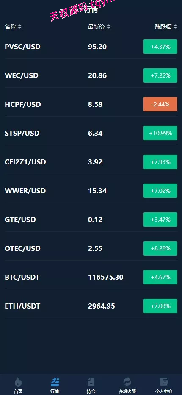Select the STSP/USD row
This screenshot has height=395, width=182.
click(91, 133)
